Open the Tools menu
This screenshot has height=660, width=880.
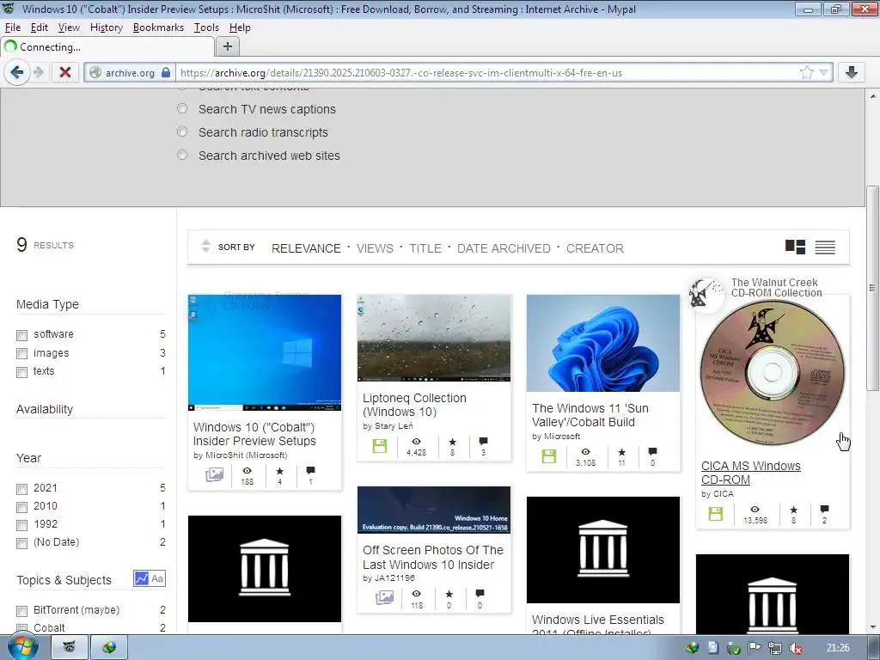pyautogui.click(x=206, y=27)
